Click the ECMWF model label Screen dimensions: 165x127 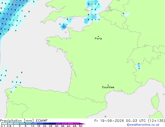(x=42, y=121)
